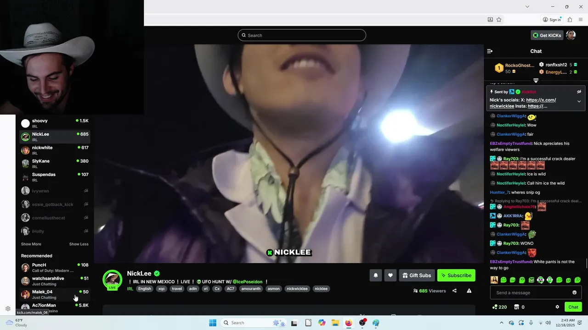Click the IRL category link under NickLee

130,289
